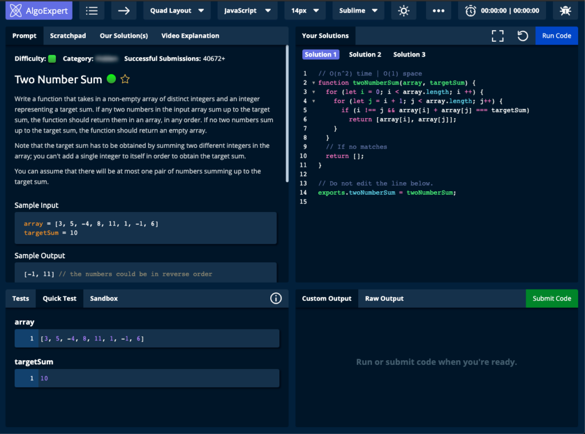
Task: Show Raw Output tab
Action: pos(384,298)
